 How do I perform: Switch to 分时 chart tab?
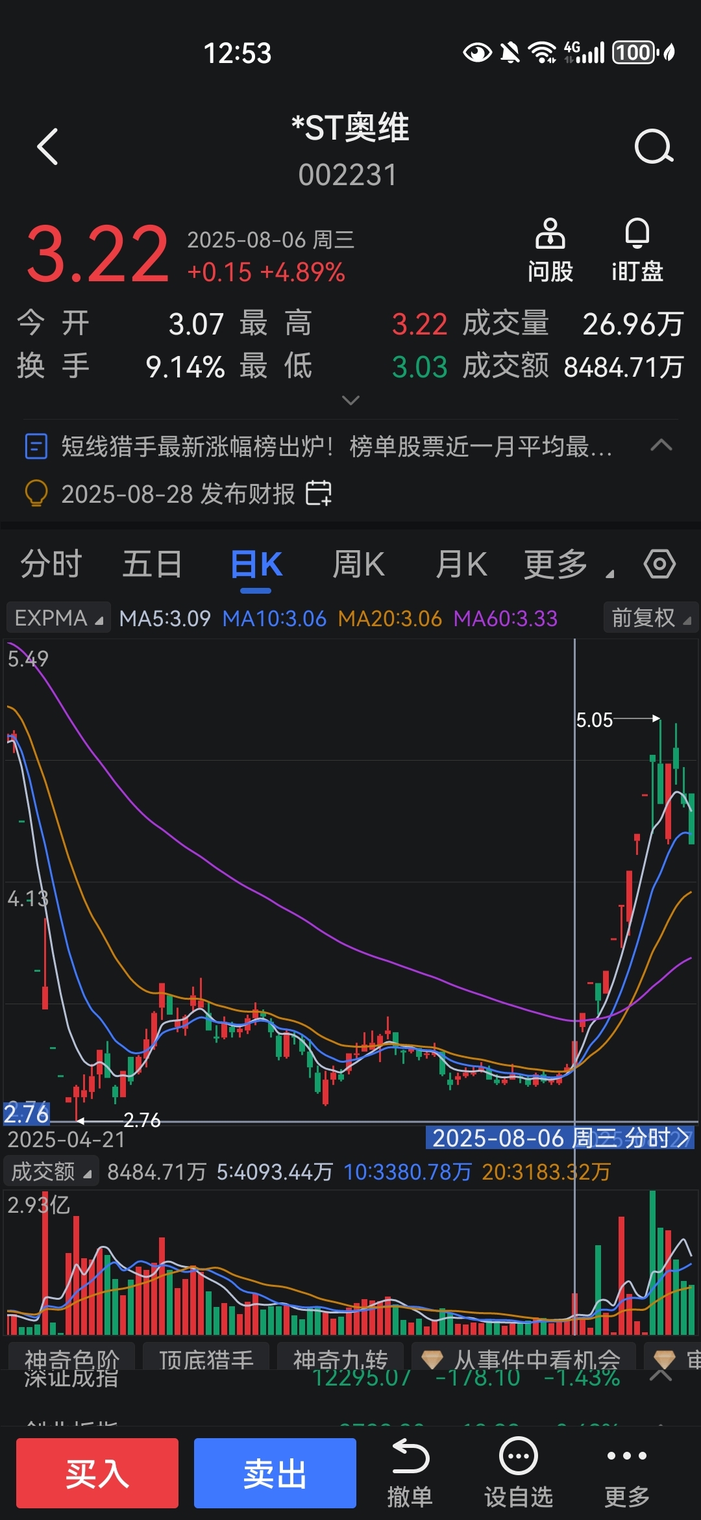pos(51,564)
